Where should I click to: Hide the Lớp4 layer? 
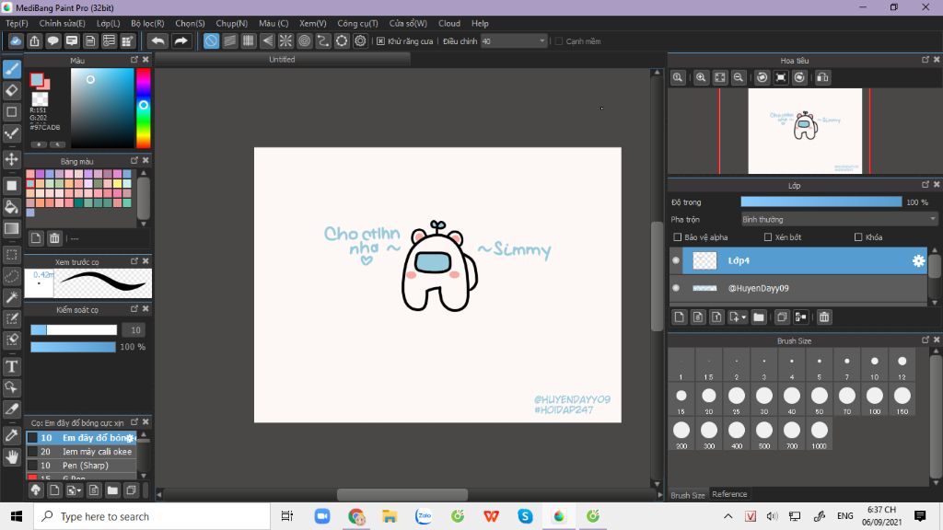(676, 260)
